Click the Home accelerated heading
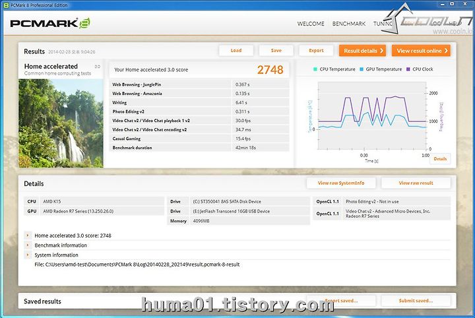The width and height of the screenshot is (475, 318). click(x=51, y=67)
